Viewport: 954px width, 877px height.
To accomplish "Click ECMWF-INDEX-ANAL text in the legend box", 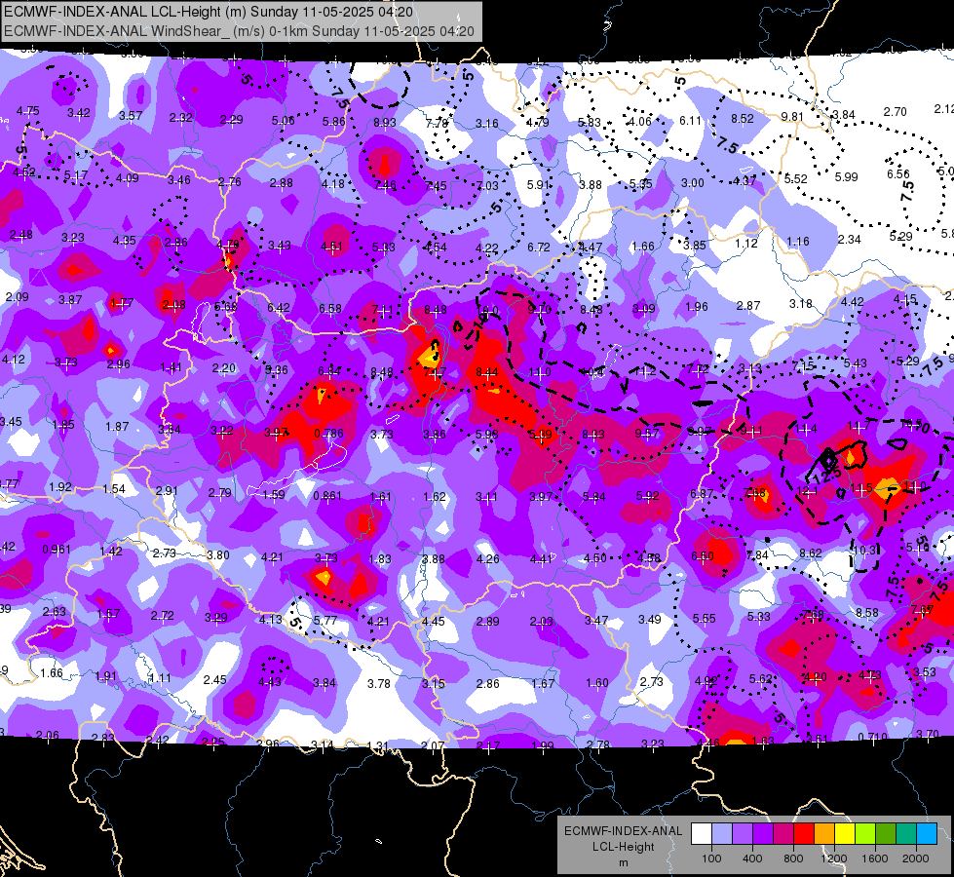I will [623, 831].
